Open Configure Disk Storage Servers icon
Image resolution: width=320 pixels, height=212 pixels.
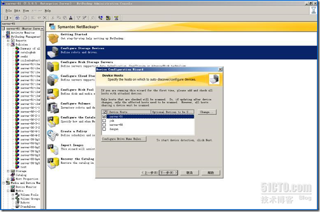click(53, 66)
